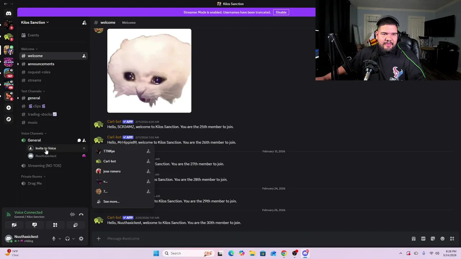Open Google Chrome from taskbar
This screenshot has width=461, height=259.
click(284, 253)
